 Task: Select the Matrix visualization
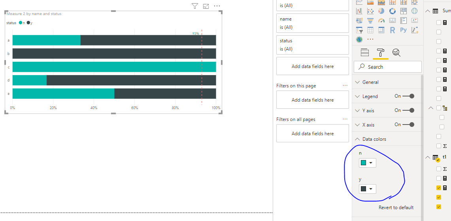click(381, 30)
